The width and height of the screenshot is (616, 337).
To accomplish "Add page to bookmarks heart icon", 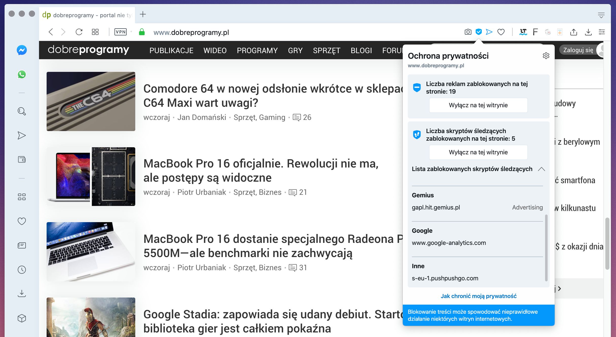I will pyautogui.click(x=501, y=32).
